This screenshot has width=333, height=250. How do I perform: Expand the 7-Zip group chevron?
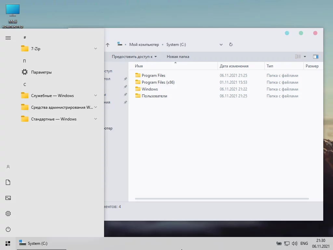96,49
